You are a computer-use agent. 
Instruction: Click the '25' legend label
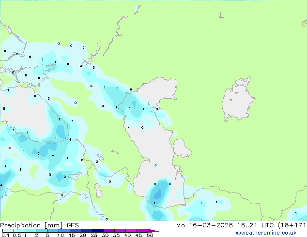(x=94, y=235)
